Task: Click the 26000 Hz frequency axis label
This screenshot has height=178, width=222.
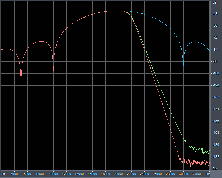Action: pos(157,174)
